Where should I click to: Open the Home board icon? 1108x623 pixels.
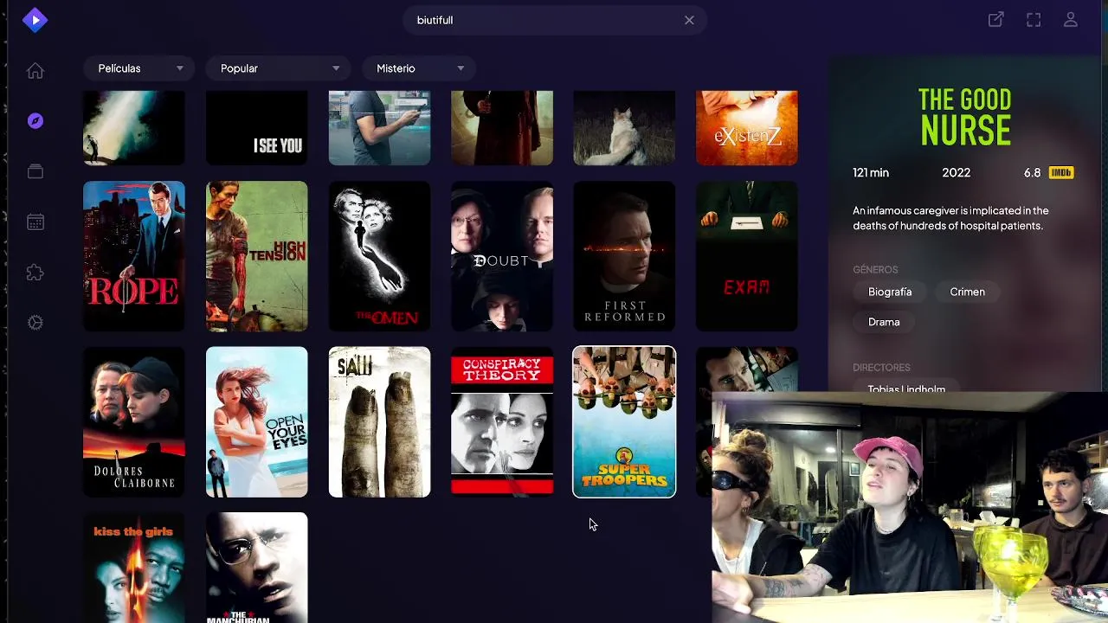coord(35,71)
